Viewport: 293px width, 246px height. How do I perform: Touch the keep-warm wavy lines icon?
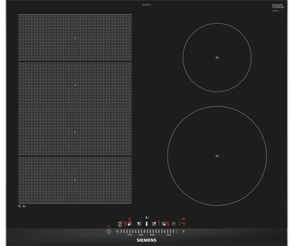click(x=120, y=224)
